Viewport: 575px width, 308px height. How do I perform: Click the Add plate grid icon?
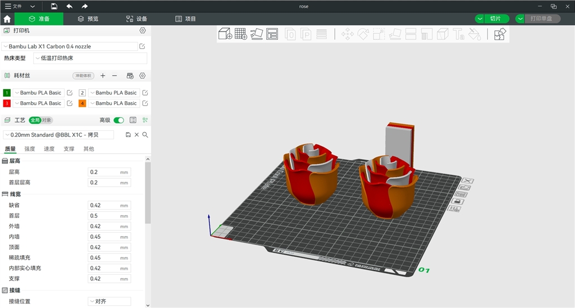pyautogui.click(x=241, y=34)
